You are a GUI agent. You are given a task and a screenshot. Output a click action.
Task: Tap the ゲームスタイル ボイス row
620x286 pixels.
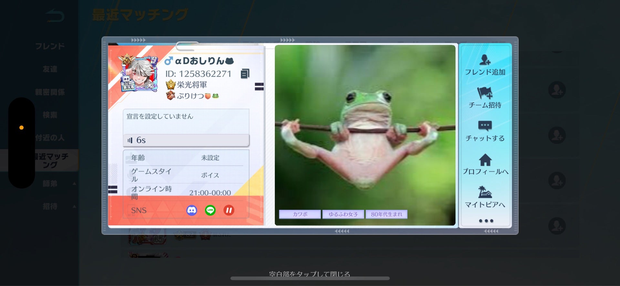(x=187, y=175)
